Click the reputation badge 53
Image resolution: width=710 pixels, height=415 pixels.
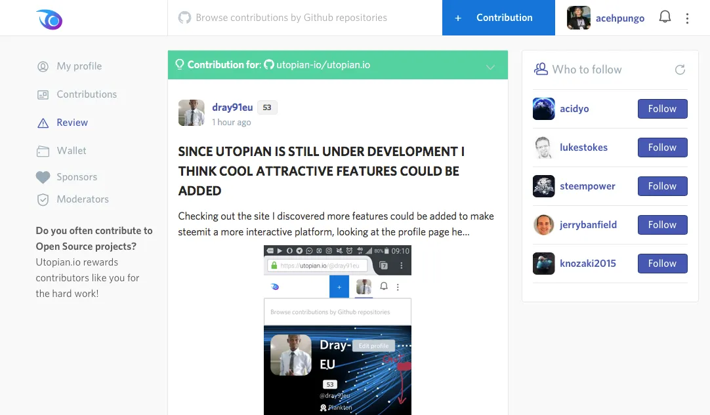(x=267, y=108)
